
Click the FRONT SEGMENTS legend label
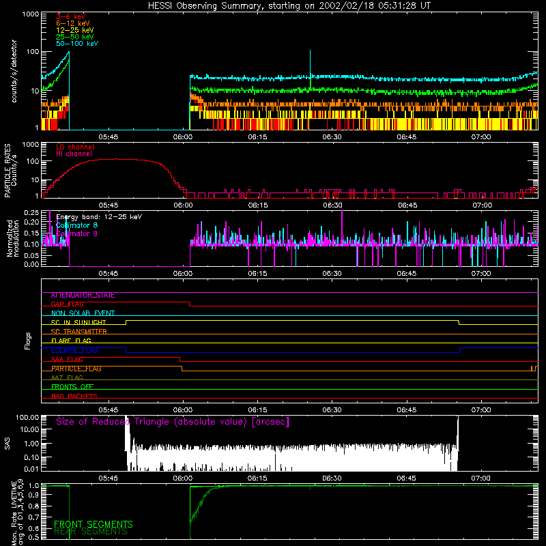coord(94,524)
